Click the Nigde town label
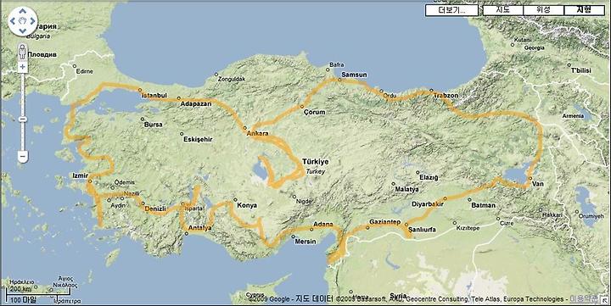This screenshot has height=306, width=611. 304,202
